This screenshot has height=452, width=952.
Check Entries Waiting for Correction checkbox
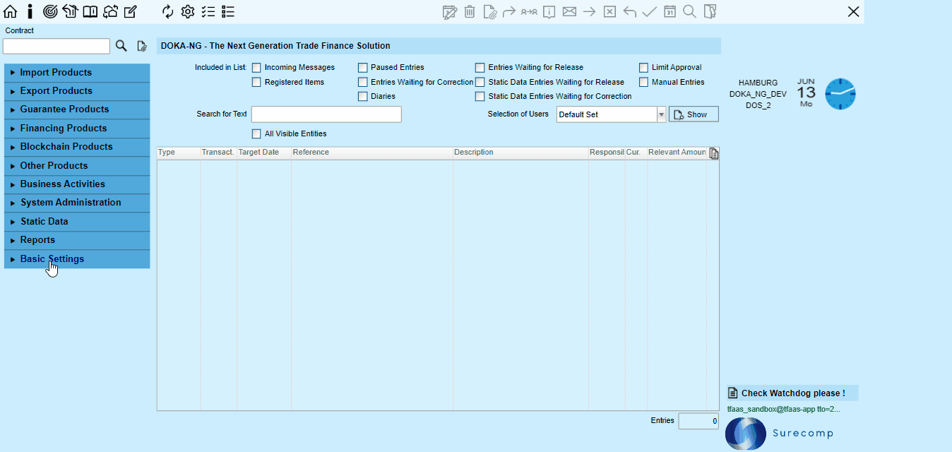coord(363,83)
